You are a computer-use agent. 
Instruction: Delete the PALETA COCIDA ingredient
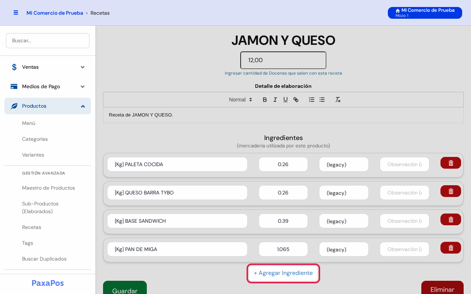tap(451, 163)
